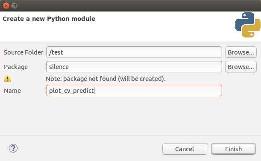Screen dimensions: 261x161
Task: Click the blank gray area under the Name field
Action: point(117,116)
